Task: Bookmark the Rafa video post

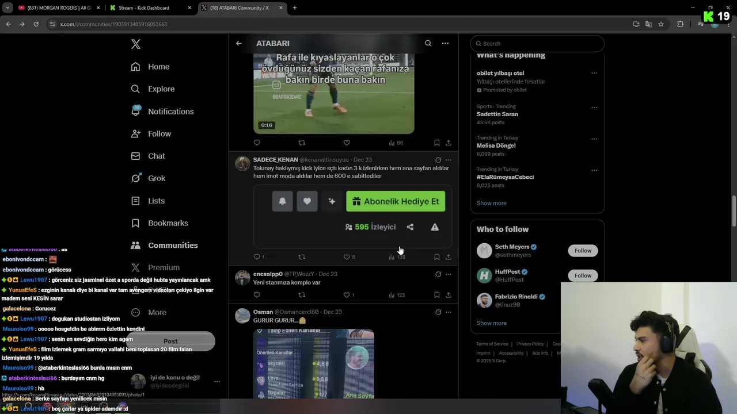Action: pyautogui.click(x=437, y=143)
